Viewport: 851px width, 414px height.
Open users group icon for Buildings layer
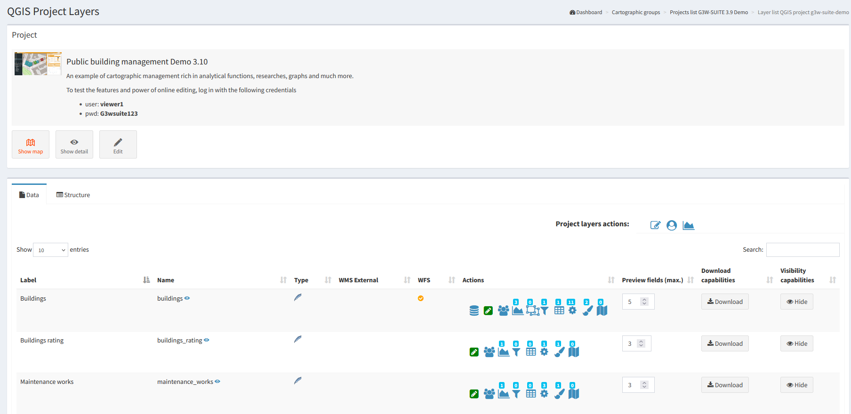click(503, 310)
